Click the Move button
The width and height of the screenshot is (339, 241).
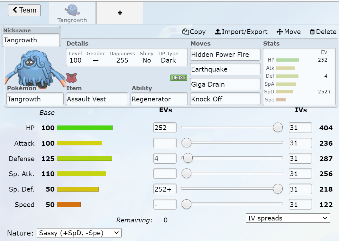pos(289,32)
